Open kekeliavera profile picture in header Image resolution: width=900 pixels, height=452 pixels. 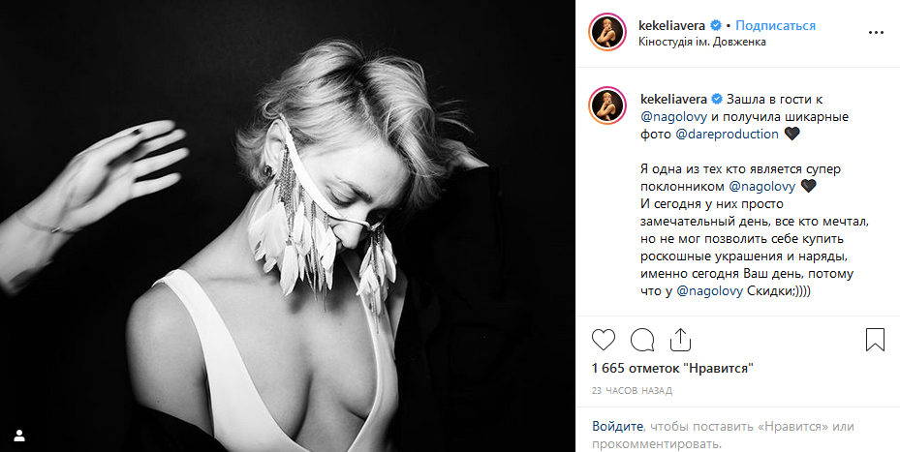606,33
